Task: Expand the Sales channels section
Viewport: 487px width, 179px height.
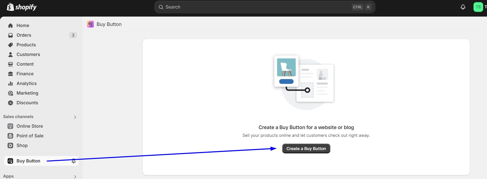Action: 75,117
